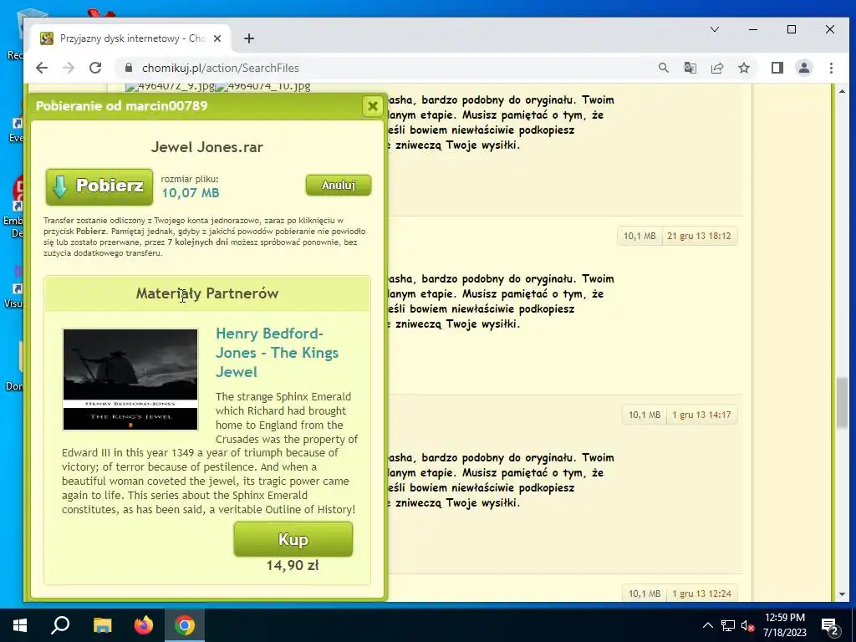The image size is (856, 642).
Task: Click the green Pobierz download button
Action: pyautogui.click(x=99, y=186)
